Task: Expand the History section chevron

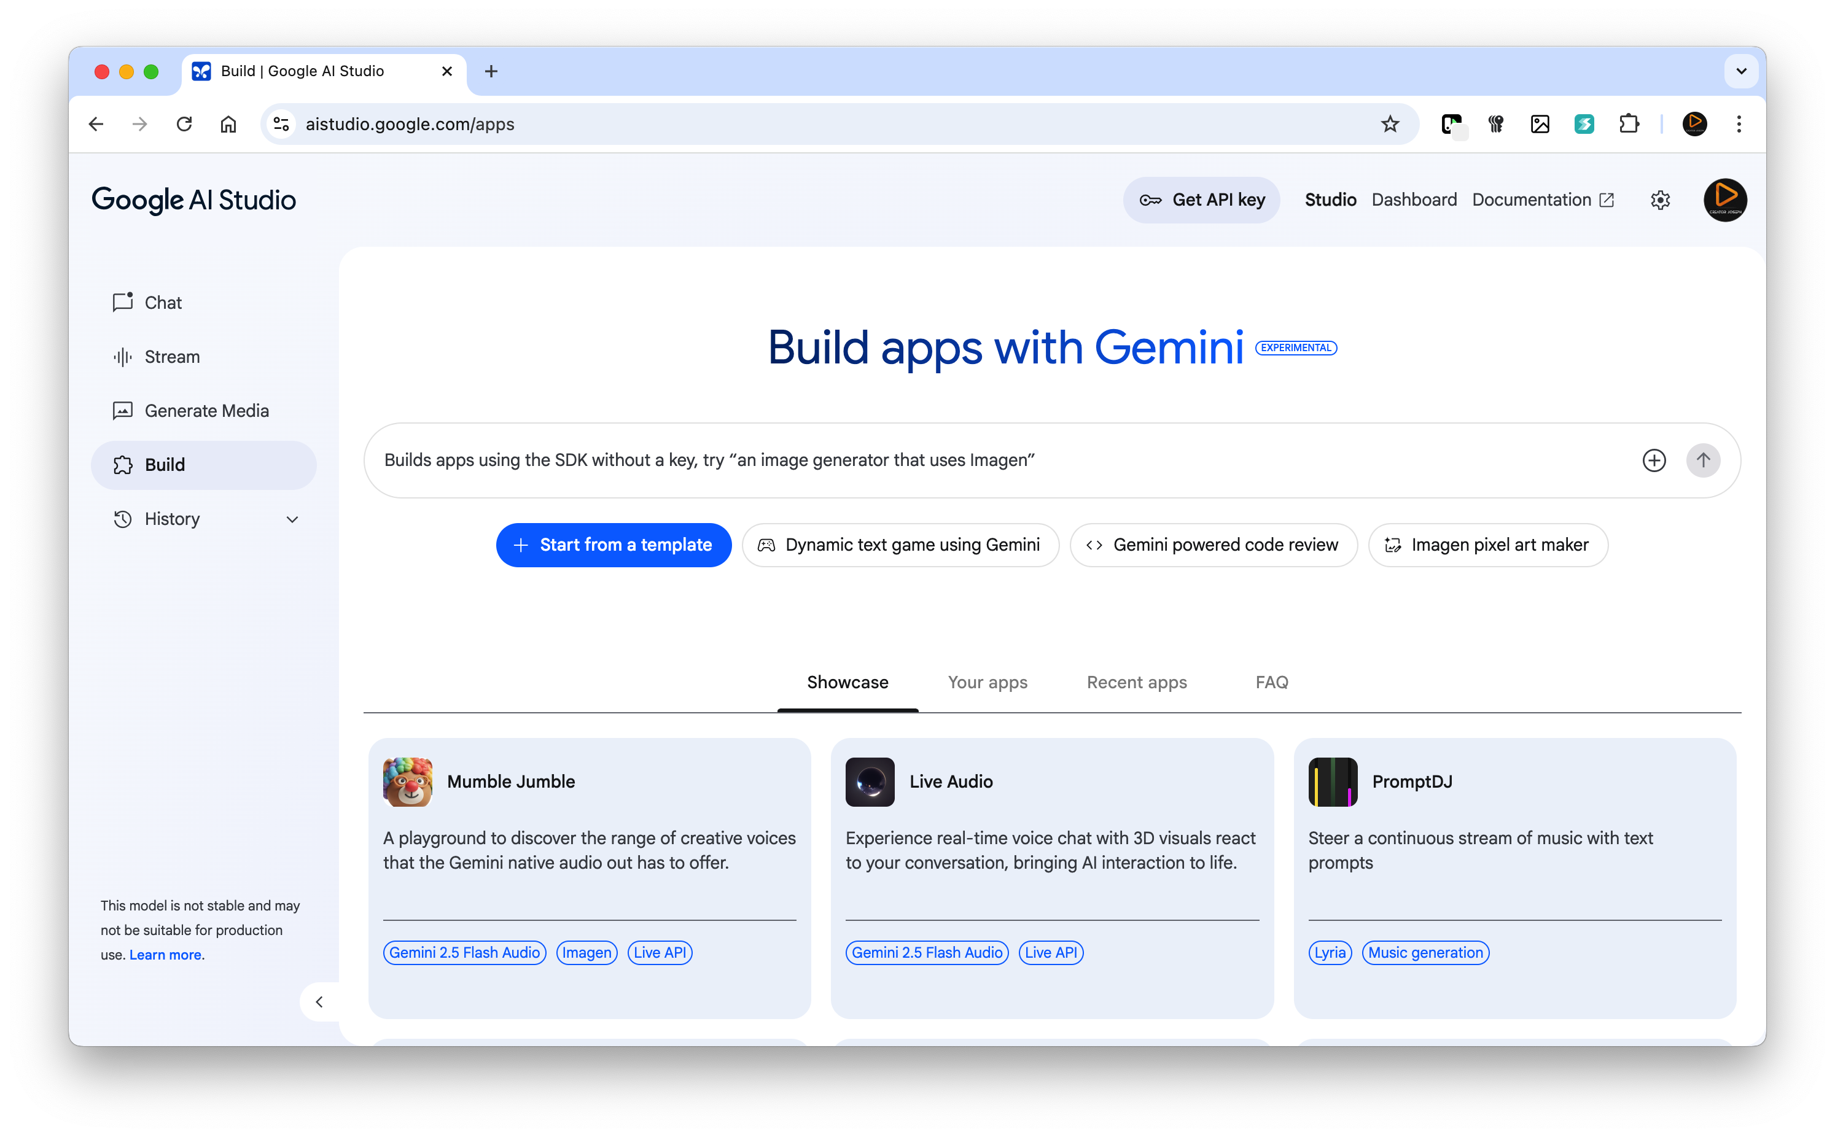Action: click(292, 519)
